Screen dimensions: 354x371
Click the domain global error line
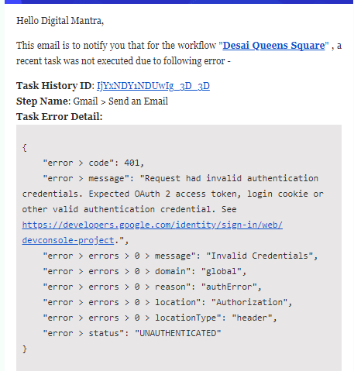tap(144, 271)
